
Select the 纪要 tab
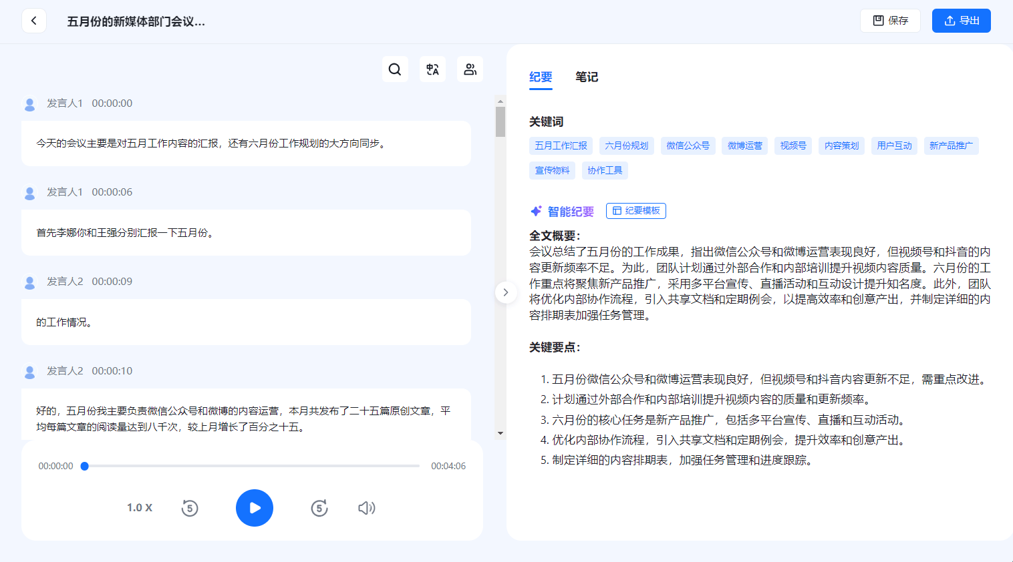541,77
